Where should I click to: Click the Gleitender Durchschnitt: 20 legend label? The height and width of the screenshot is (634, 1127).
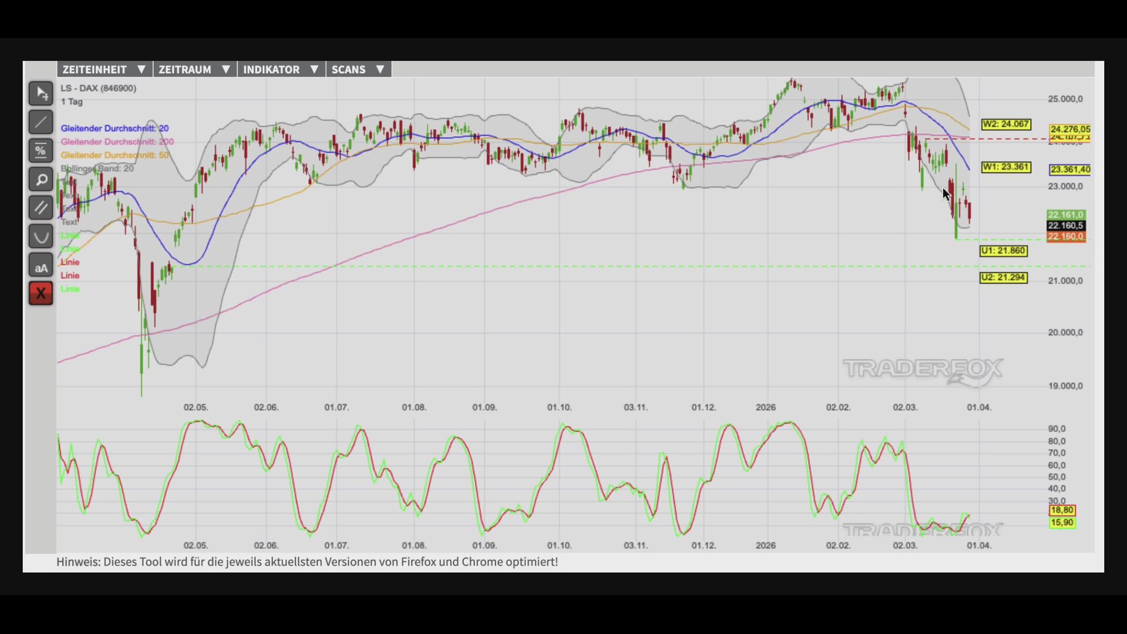[x=114, y=128]
